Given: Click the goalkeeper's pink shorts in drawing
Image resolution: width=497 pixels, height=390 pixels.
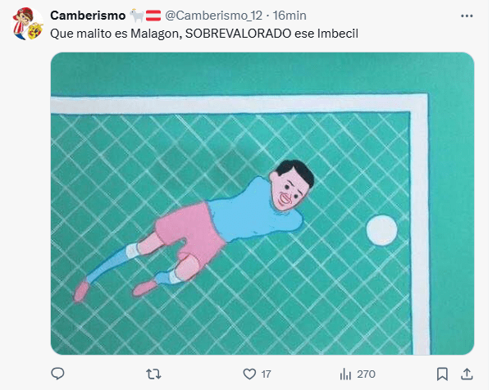Looking at the screenshot, I should click(190, 231).
